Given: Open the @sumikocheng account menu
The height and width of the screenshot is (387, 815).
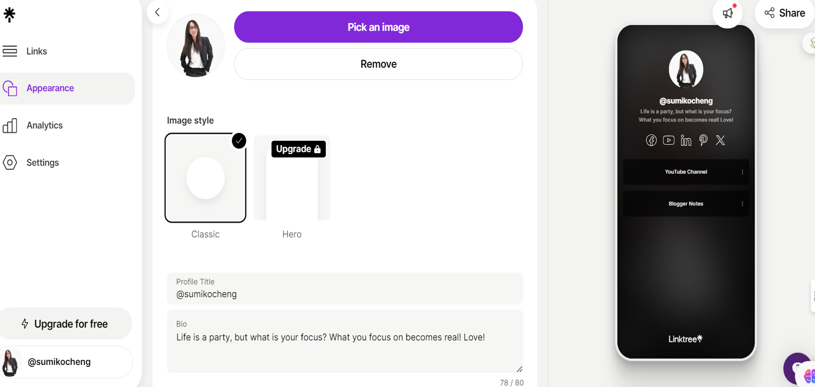Looking at the screenshot, I should click(x=66, y=362).
